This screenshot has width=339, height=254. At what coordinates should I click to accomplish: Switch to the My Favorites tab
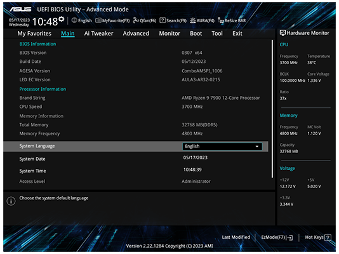tap(34, 34)
